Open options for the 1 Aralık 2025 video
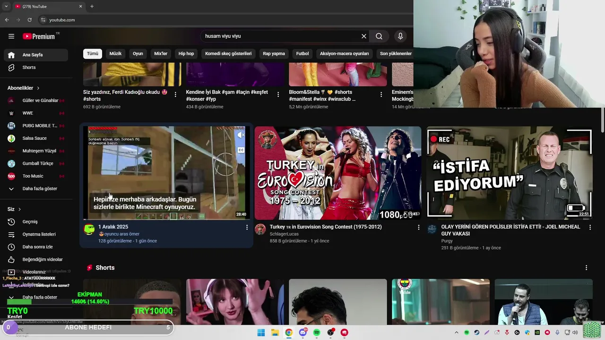 pyautogui.click(x=247, y=227)
